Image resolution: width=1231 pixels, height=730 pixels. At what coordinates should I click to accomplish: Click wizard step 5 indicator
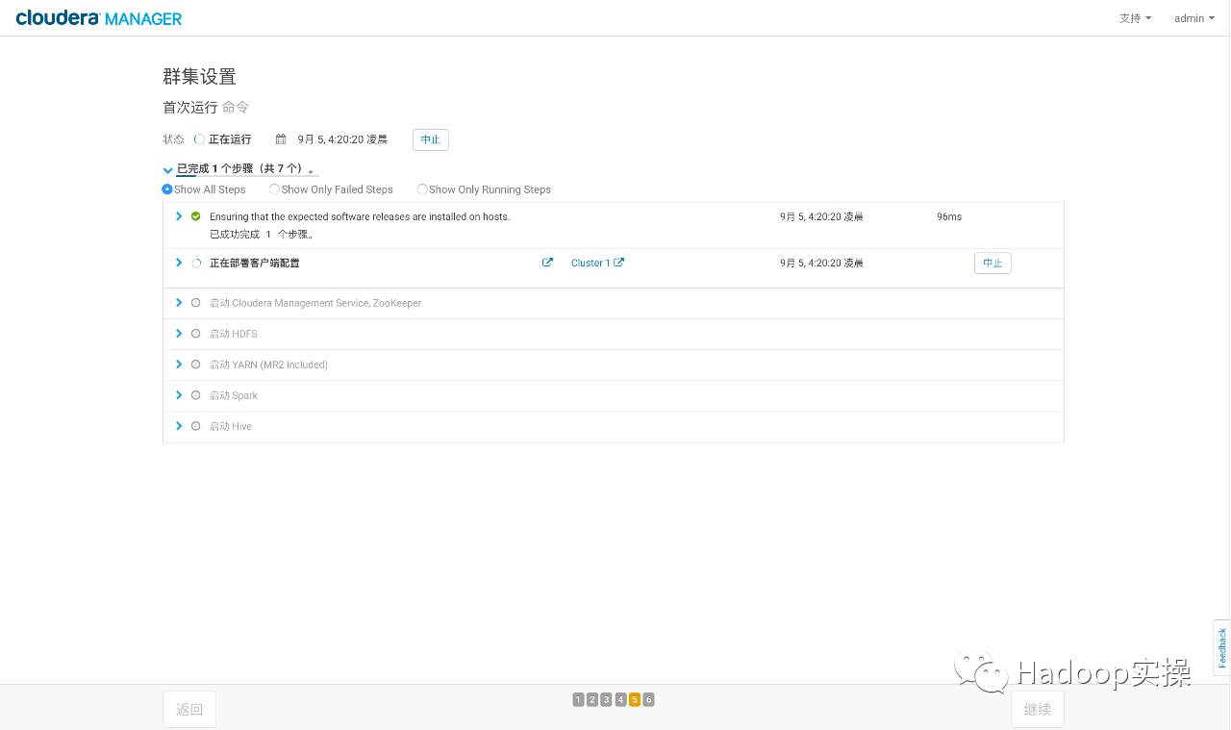[635, 699]
